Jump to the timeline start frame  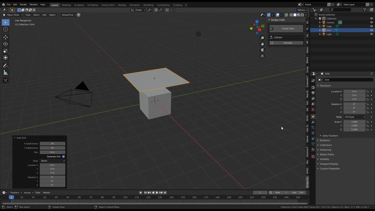point(145,193)
